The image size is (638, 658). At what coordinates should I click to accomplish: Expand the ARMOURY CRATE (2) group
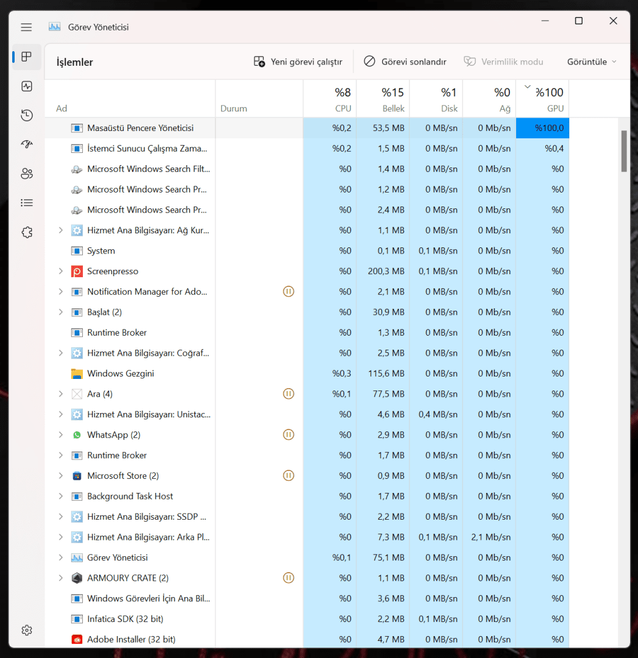[x=60, y=578]
